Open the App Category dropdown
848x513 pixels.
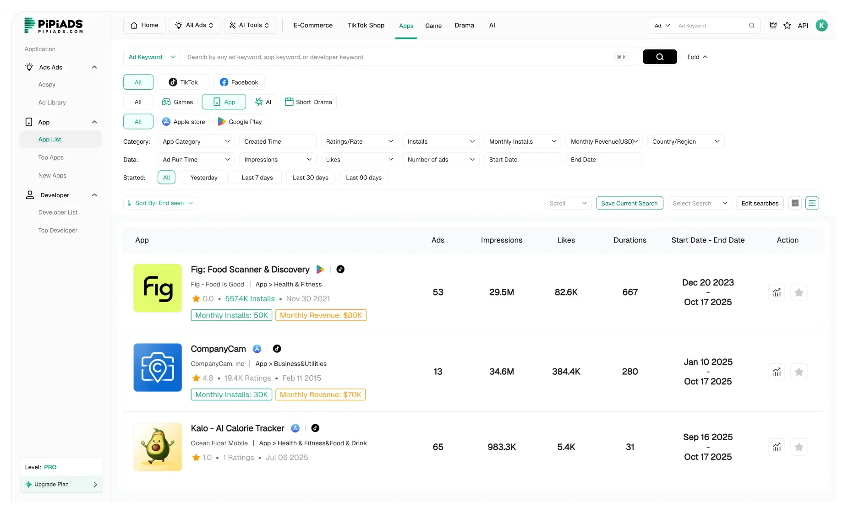coord(196,141)
